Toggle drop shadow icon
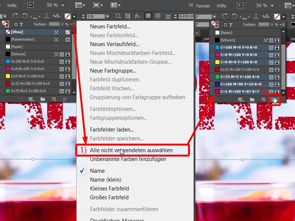295x221 pixels. (x=128, y=16)
